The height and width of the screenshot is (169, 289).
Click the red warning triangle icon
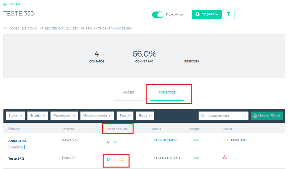pos(224,158)
